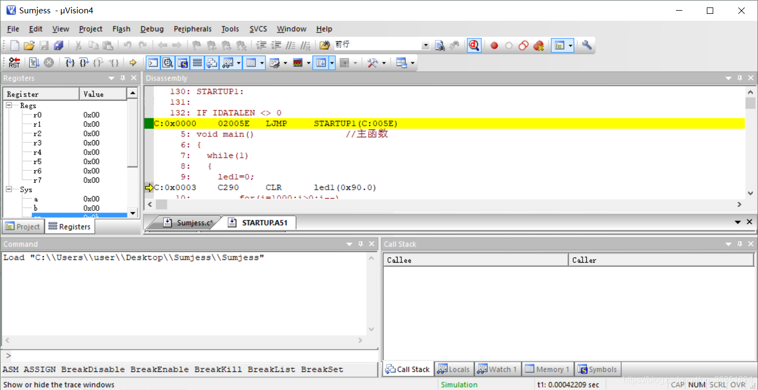This screenshot has height=390, width=758.
Task: Click the Step Over braces icon
Action: 84,63
